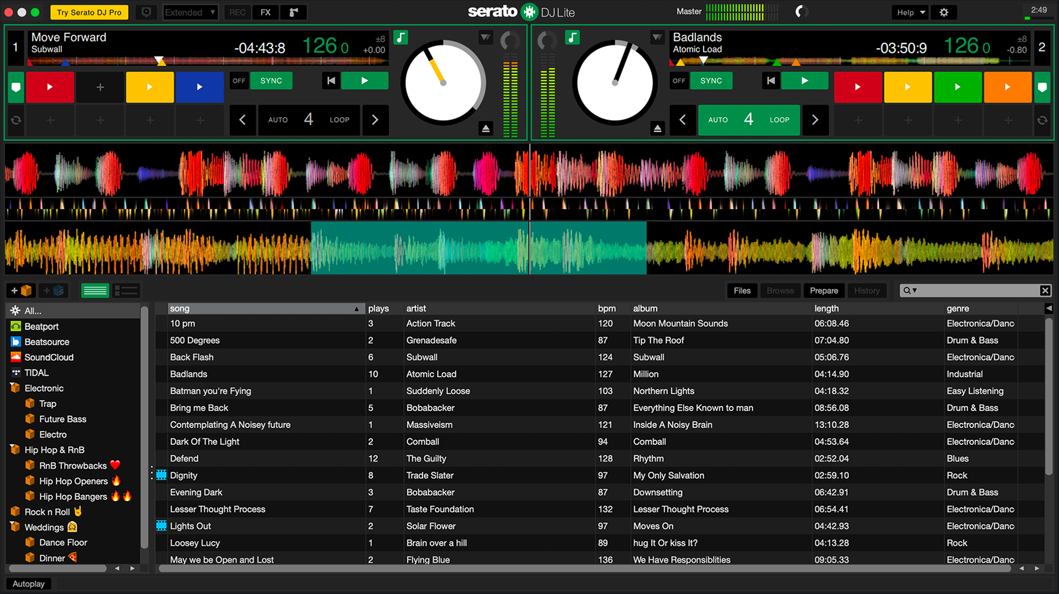Toggle Autoplay at the bottom
The image size is (1059, 594).
pyautogui.click(x=29, y=583)
